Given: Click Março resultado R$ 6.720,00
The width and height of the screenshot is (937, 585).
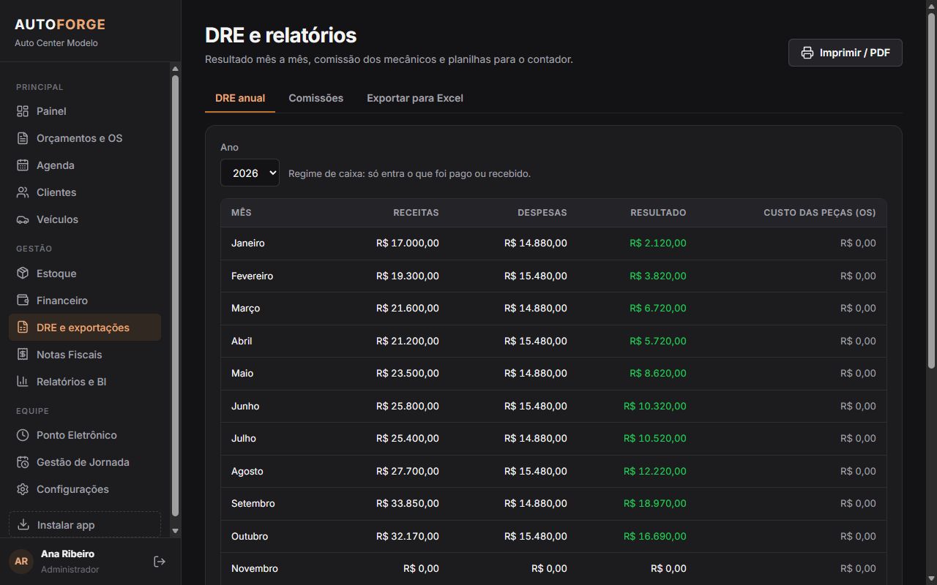Looking at the screenshot, I should [x=658, y=308].
